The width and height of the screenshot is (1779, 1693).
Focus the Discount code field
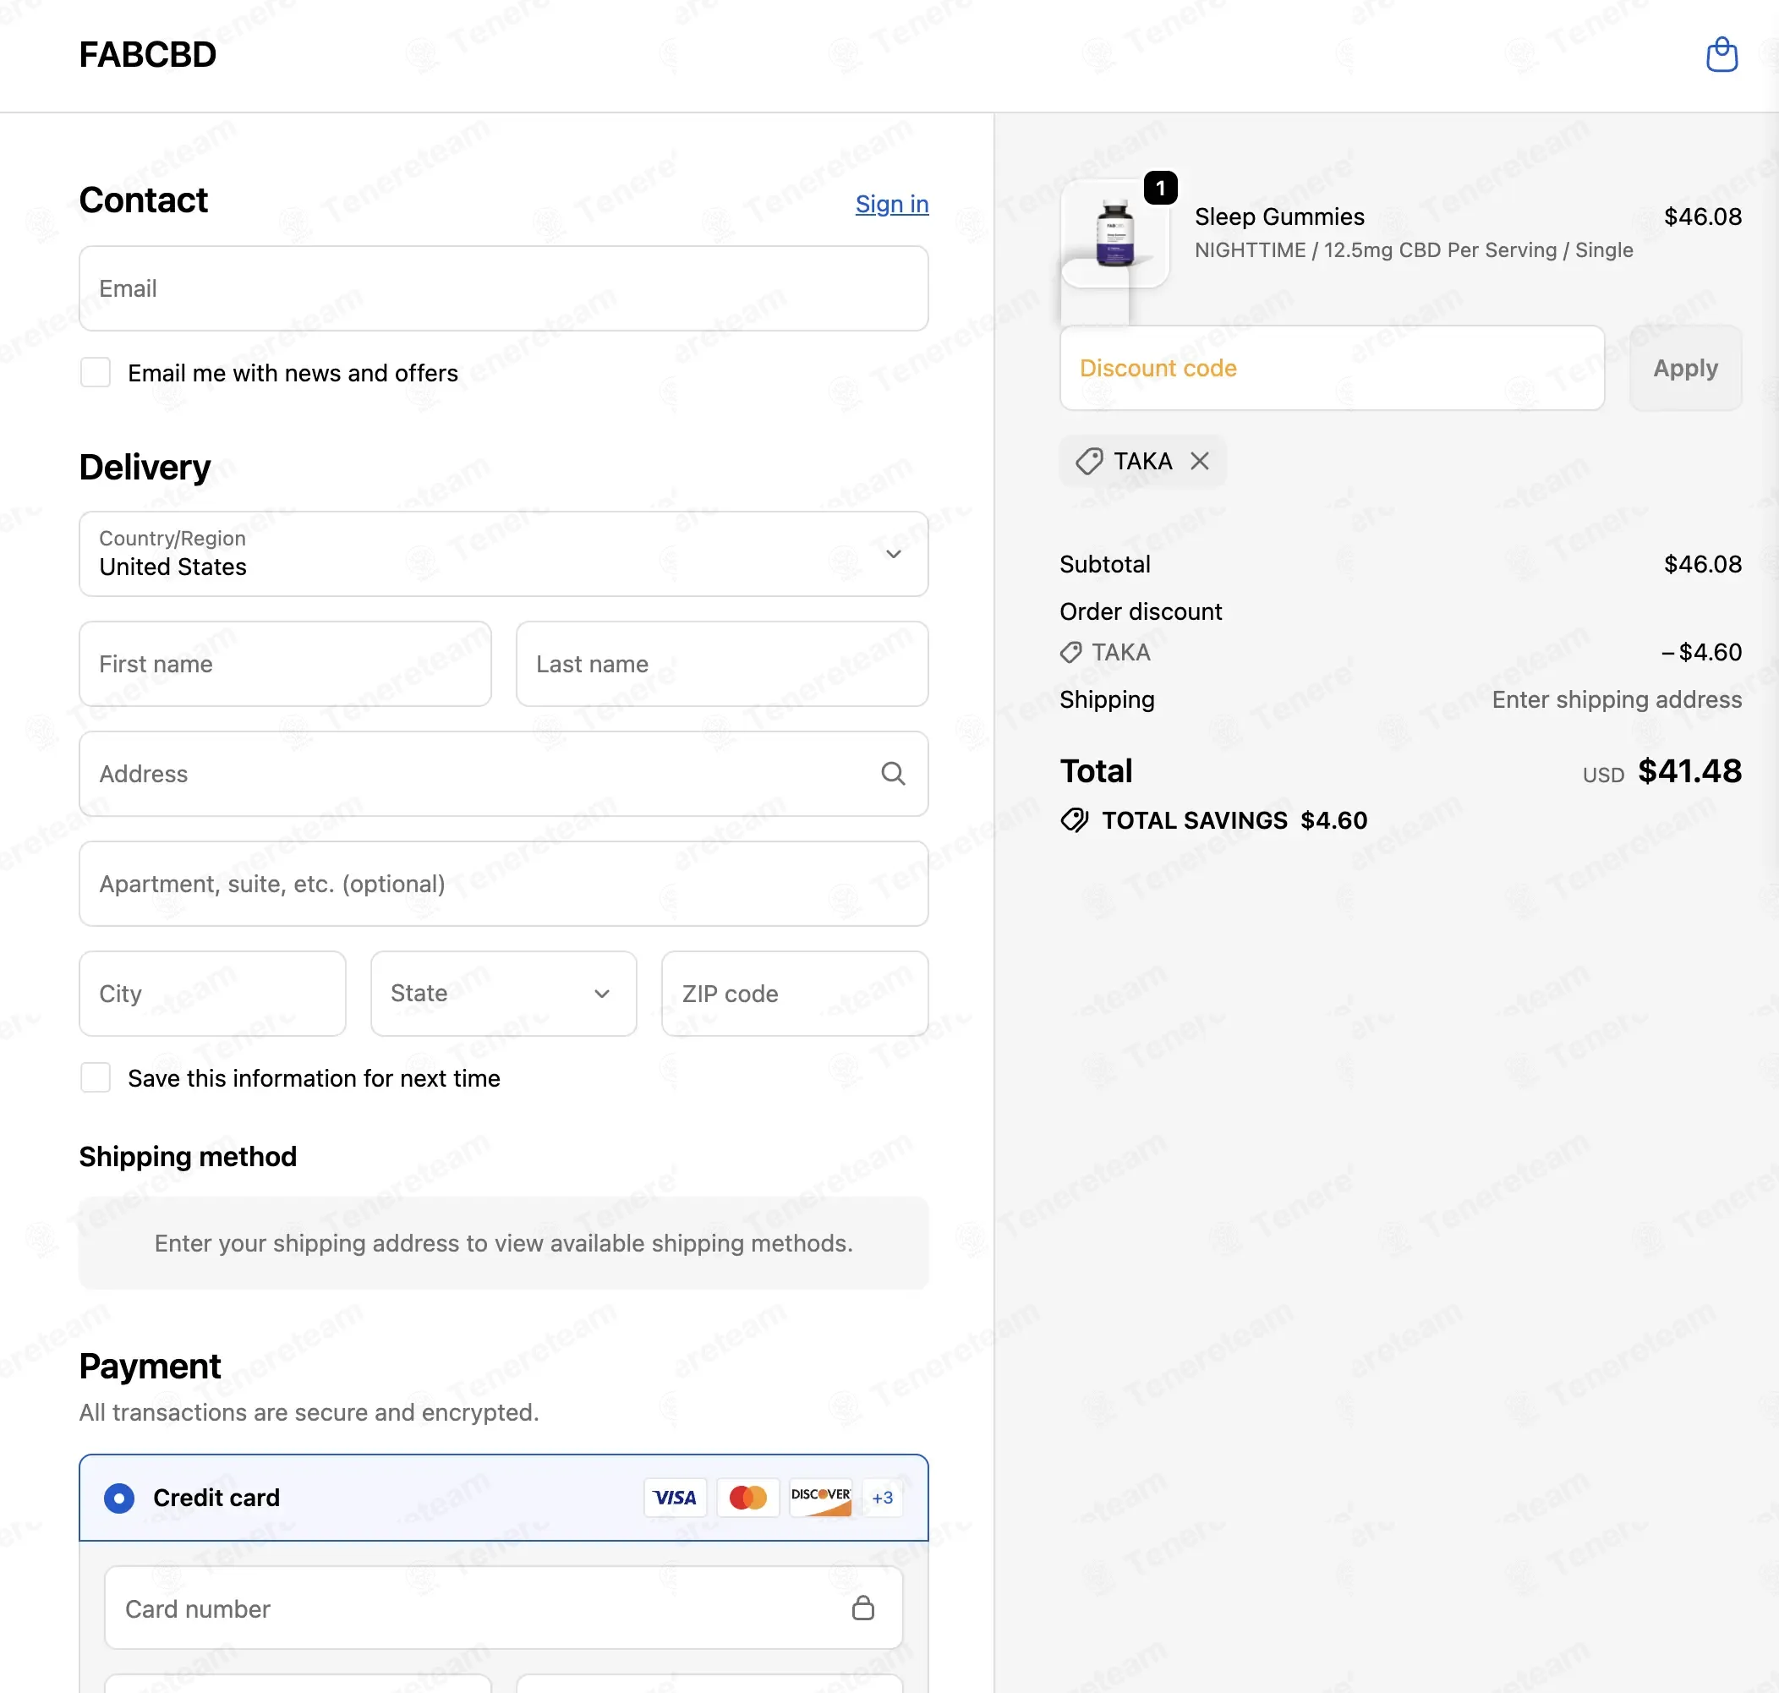(x=1333, y=368)
